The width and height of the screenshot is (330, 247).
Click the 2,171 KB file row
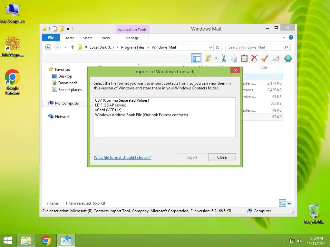tap(262, 83)
